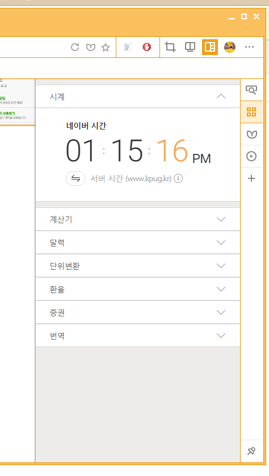Click the 시계 section header title

click(57, 97)
